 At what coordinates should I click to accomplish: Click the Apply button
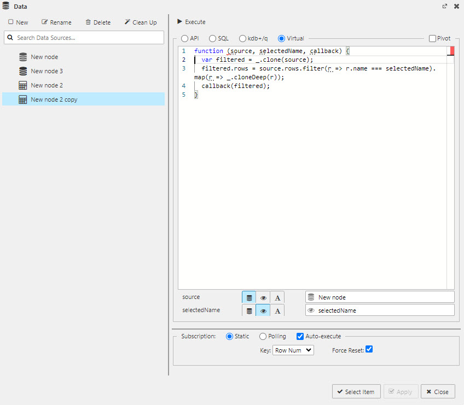[401, 391]
